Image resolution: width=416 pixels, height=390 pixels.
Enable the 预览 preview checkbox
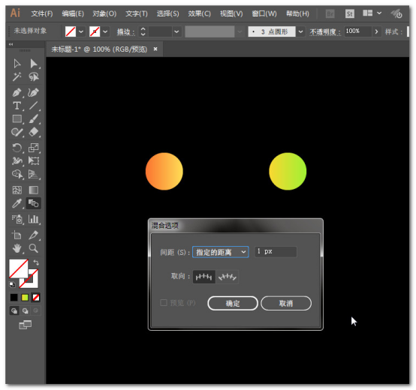(x=164, y=302)
